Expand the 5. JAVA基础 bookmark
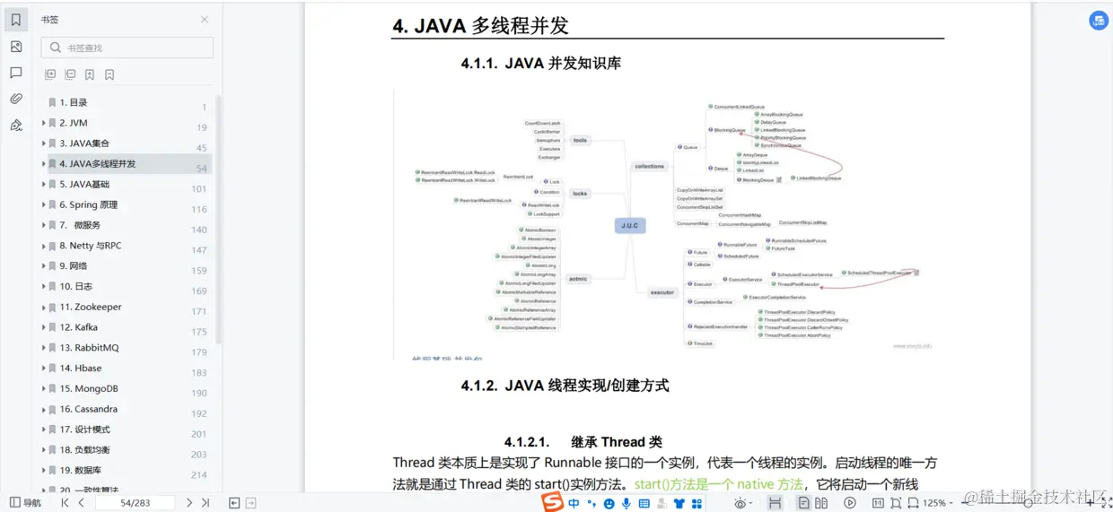 tap(43, 185)
